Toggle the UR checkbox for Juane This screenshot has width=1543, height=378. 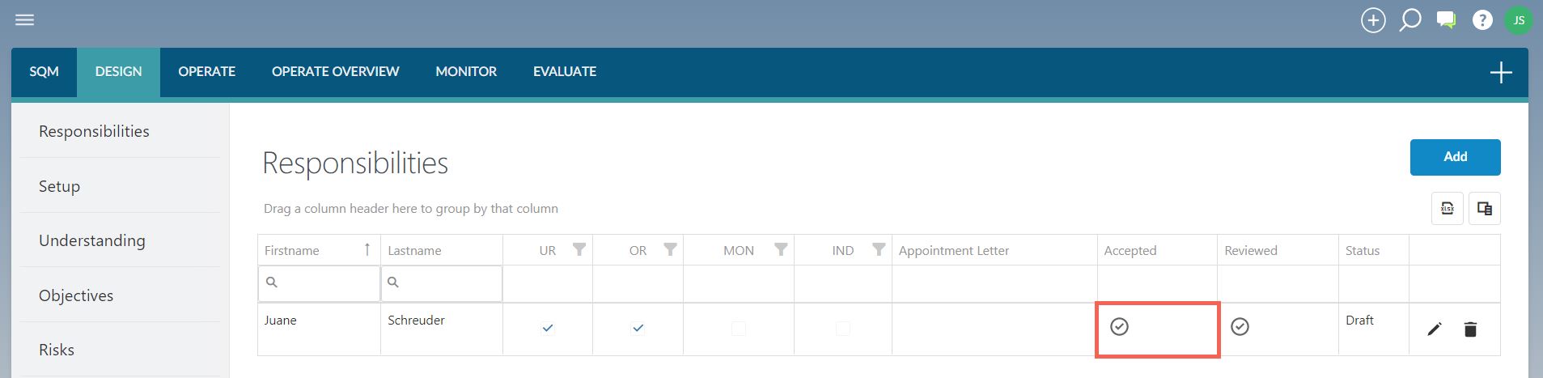coord(548,328)
